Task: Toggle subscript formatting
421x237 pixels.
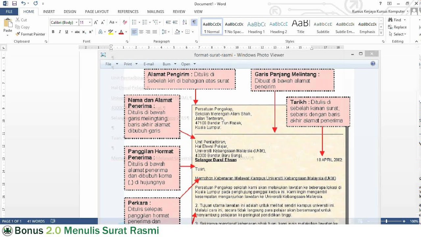Action: coord(84,32)
